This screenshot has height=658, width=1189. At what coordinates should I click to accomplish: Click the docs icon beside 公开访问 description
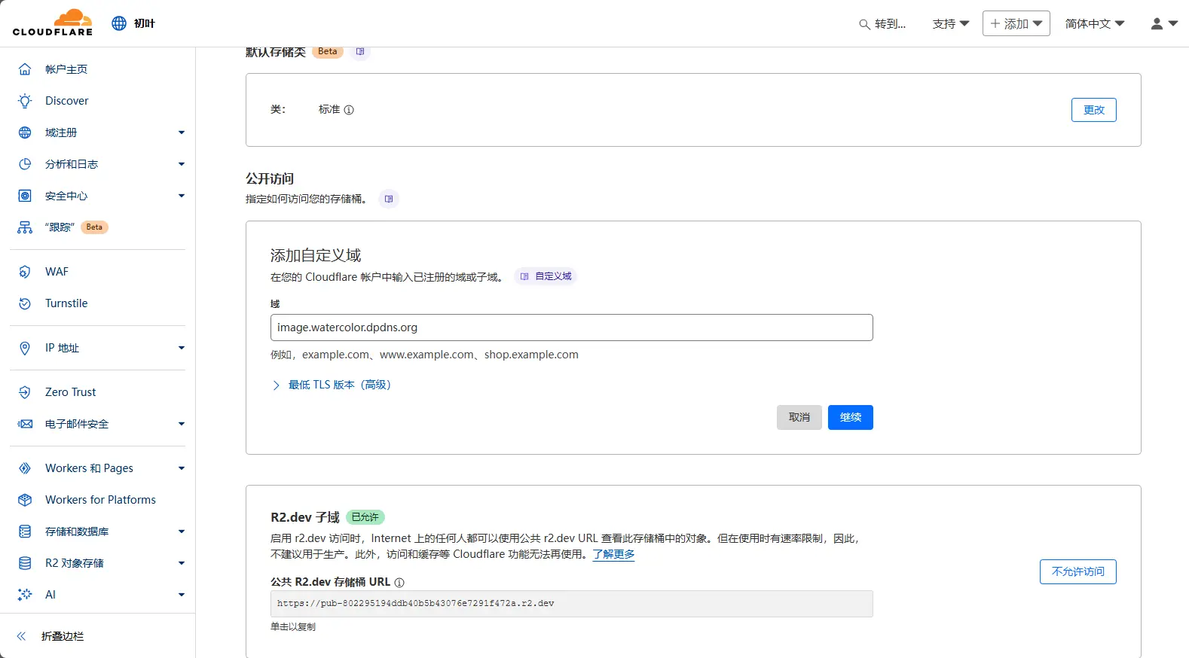tap(389, 200)
